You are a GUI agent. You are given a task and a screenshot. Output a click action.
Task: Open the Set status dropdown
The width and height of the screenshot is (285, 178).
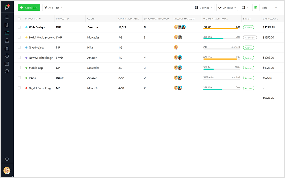(227, 8)
